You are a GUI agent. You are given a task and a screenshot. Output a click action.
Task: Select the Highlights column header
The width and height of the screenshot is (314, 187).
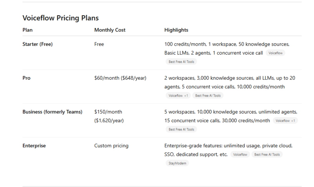(x=176, y=30)
